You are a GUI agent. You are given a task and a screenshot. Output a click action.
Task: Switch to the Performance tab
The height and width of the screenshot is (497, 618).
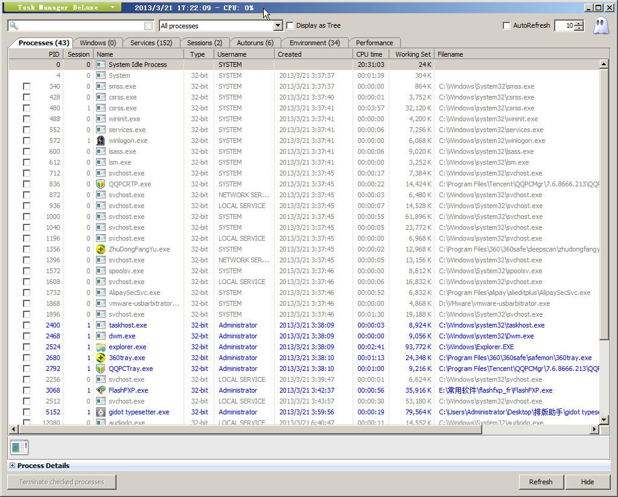pyautogui.click(x=374, y=43)
